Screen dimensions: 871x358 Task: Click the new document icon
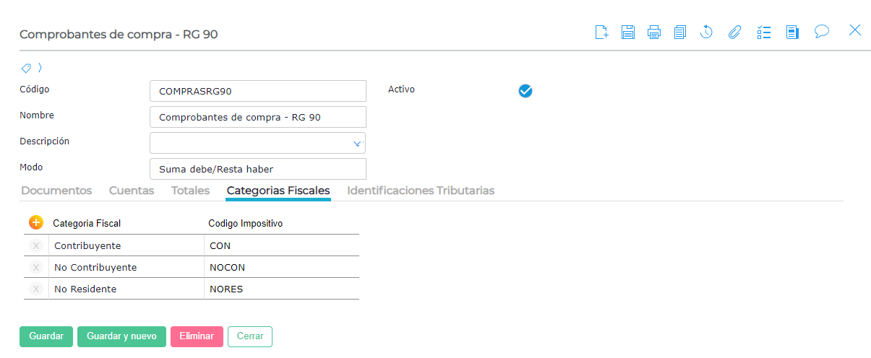[x=601, y=32]
